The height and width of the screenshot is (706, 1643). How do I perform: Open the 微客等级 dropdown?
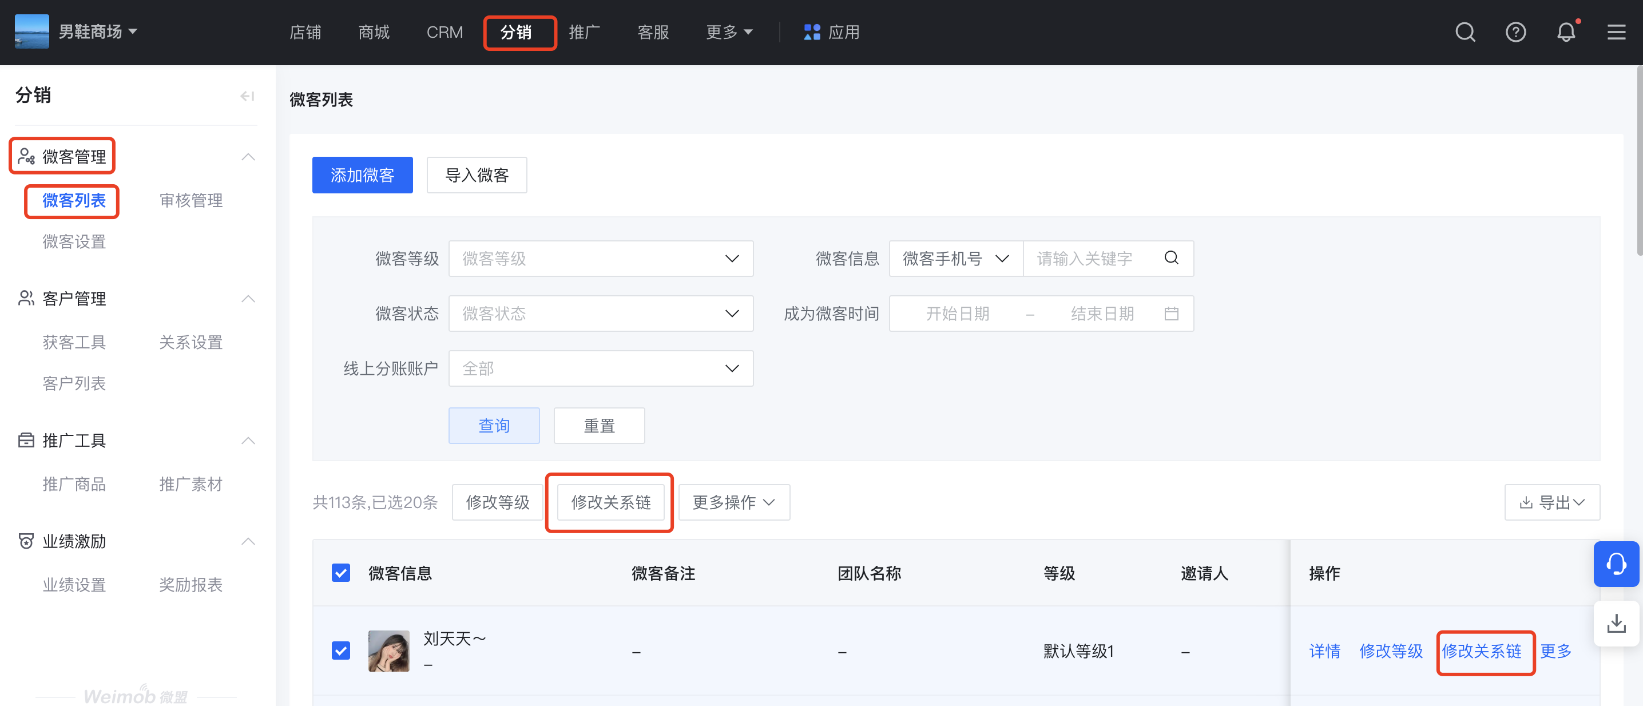pyautogui.click(x=601, y=258)
